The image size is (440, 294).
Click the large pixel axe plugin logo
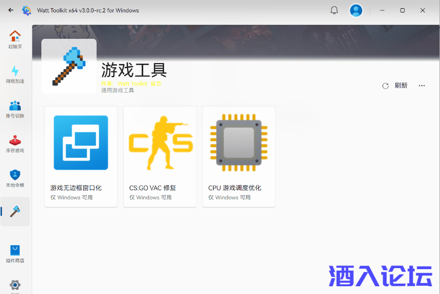69,66
